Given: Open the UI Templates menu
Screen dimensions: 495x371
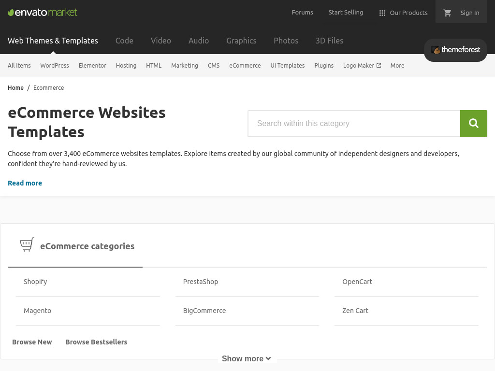Looking at the screenshot, I should point(288,65).
